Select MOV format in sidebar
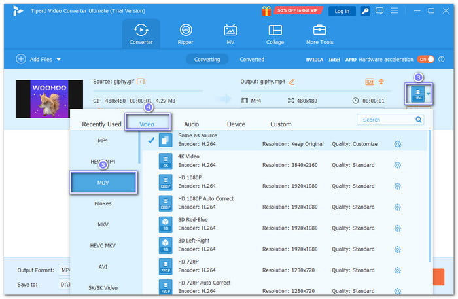This screenshot has height=299, width=458. 103,183
